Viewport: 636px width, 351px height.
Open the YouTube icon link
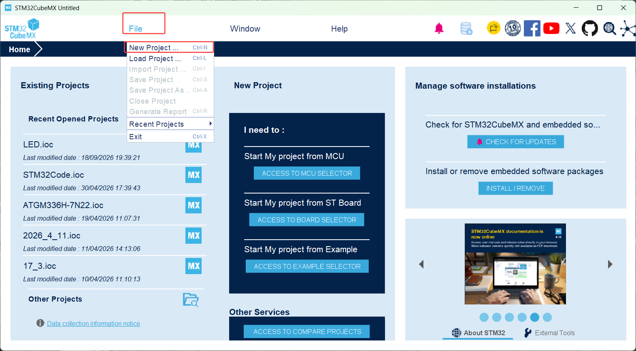[551, 28]
